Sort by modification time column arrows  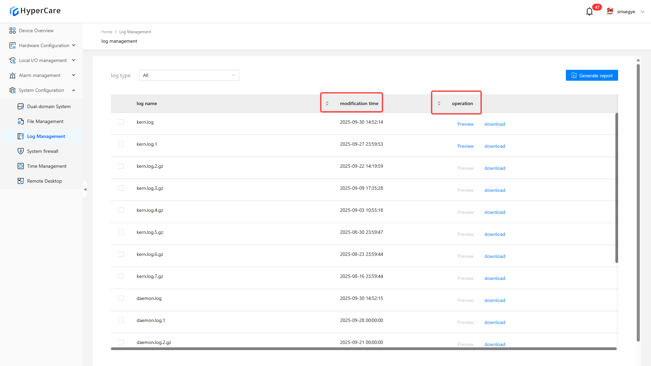(x=327, y=103)
